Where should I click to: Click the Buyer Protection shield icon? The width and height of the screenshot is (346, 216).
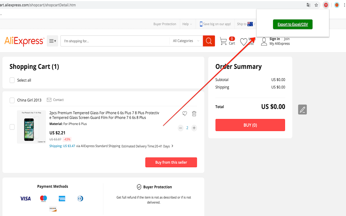(x=139, y=187)
